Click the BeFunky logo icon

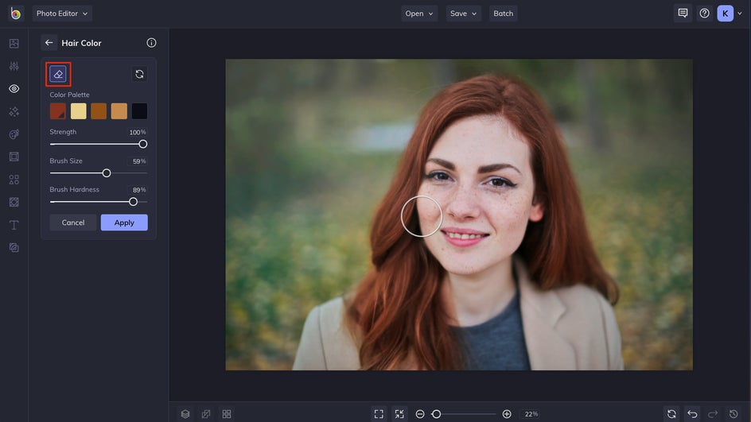coord(15,14)
